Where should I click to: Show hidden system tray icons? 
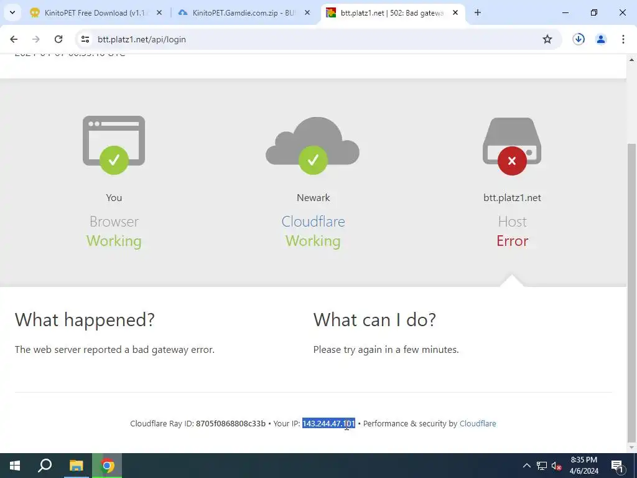526,466
